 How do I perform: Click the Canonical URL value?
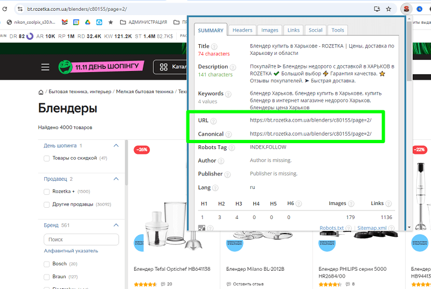(x=311, y=133)
